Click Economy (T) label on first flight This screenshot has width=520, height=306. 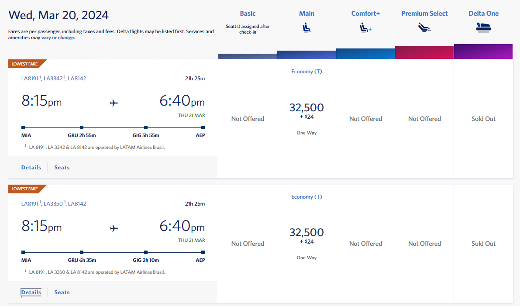[306, 72]
